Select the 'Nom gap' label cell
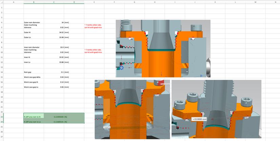The image size is (280, 141). 34,72
